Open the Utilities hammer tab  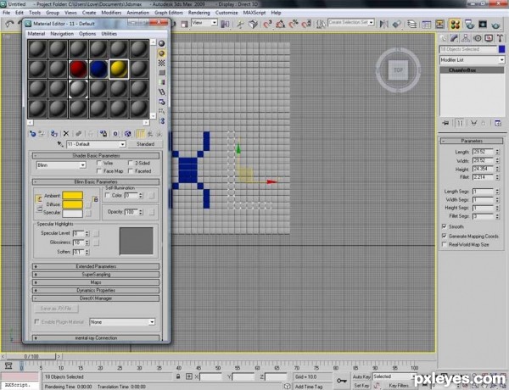[500, 38]
